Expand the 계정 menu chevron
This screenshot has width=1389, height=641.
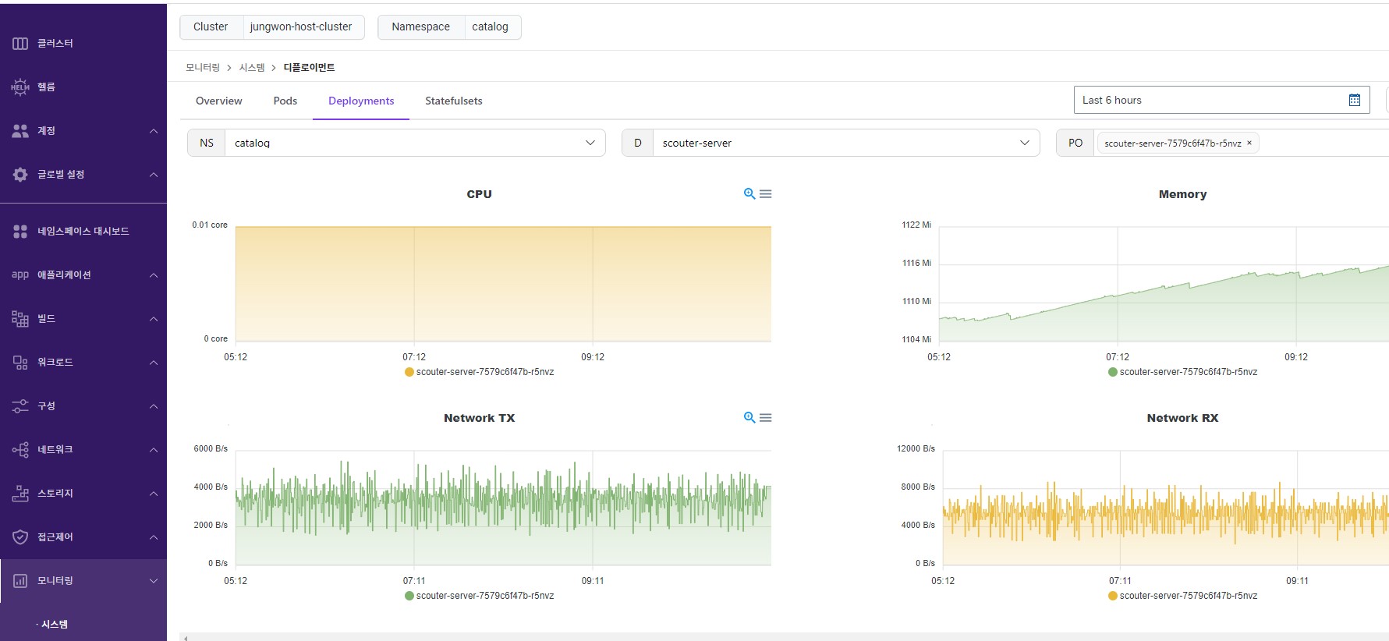154,131
